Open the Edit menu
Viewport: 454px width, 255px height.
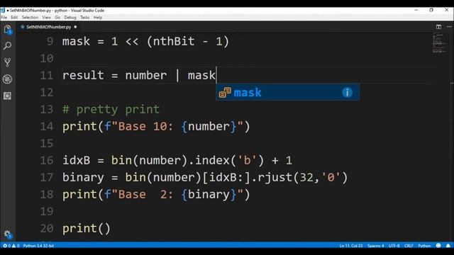(14, 17)
